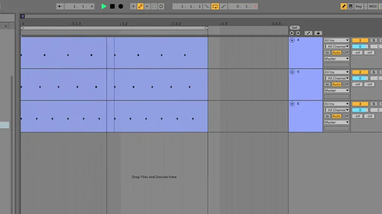The width and height of the screenshot is (382, 214).
Task: Solo track 6 with S button
Action: coord(374,104)
